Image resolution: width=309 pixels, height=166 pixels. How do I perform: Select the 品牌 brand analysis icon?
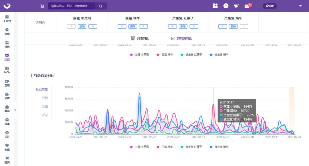coord(7,96)
